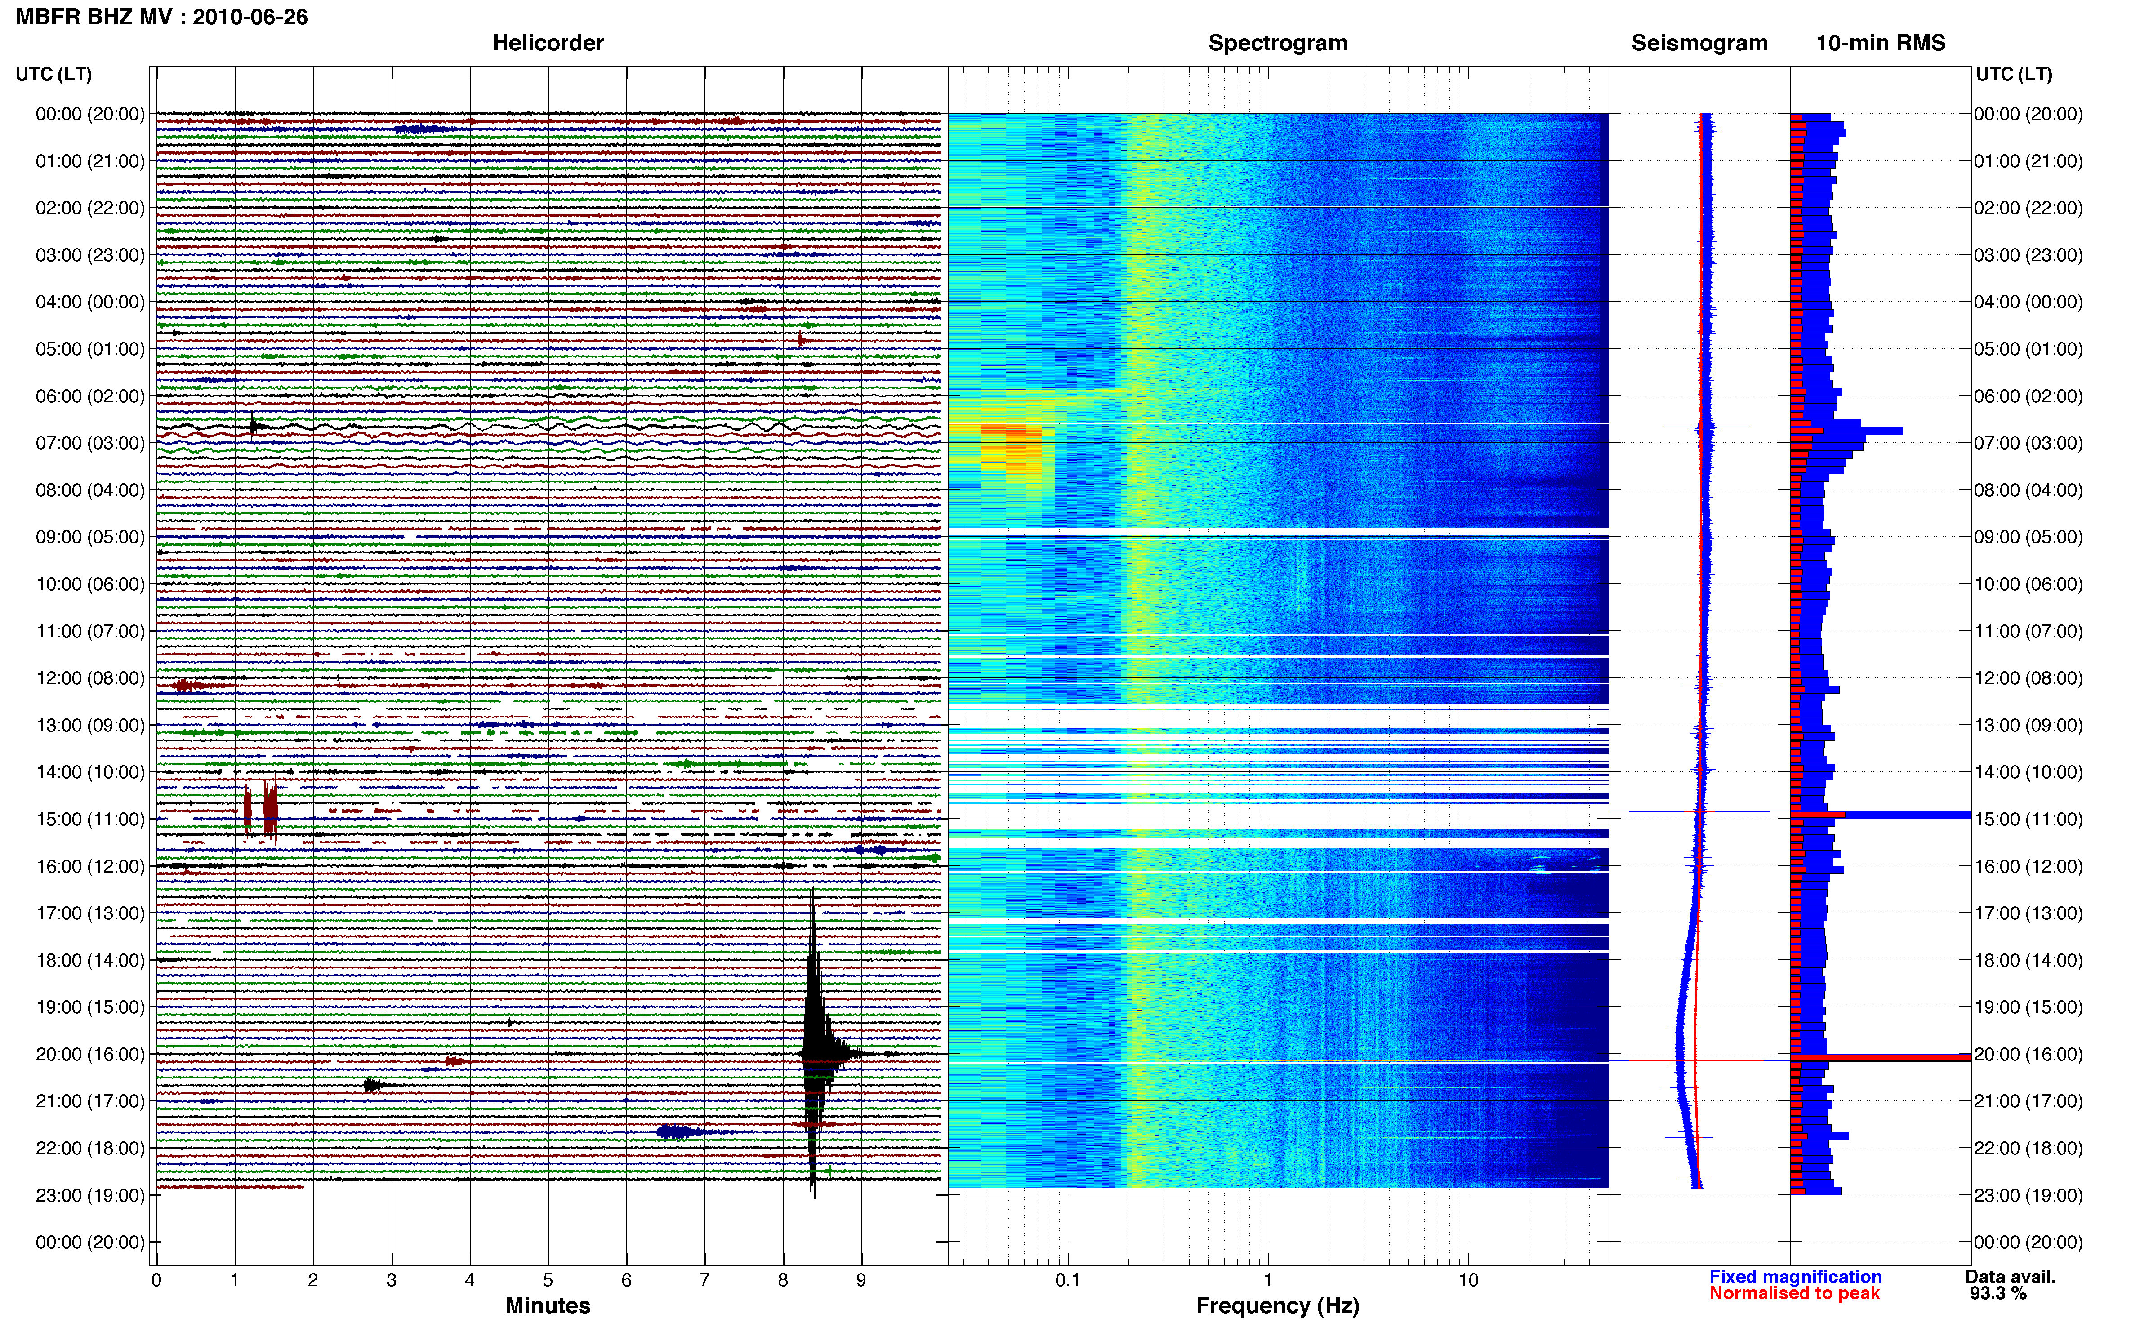Click right time label 09:00 (05:00)
2131x1332 pixels.
(2028, 537)
